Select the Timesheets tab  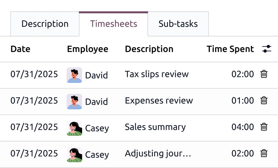coord(113,24)
